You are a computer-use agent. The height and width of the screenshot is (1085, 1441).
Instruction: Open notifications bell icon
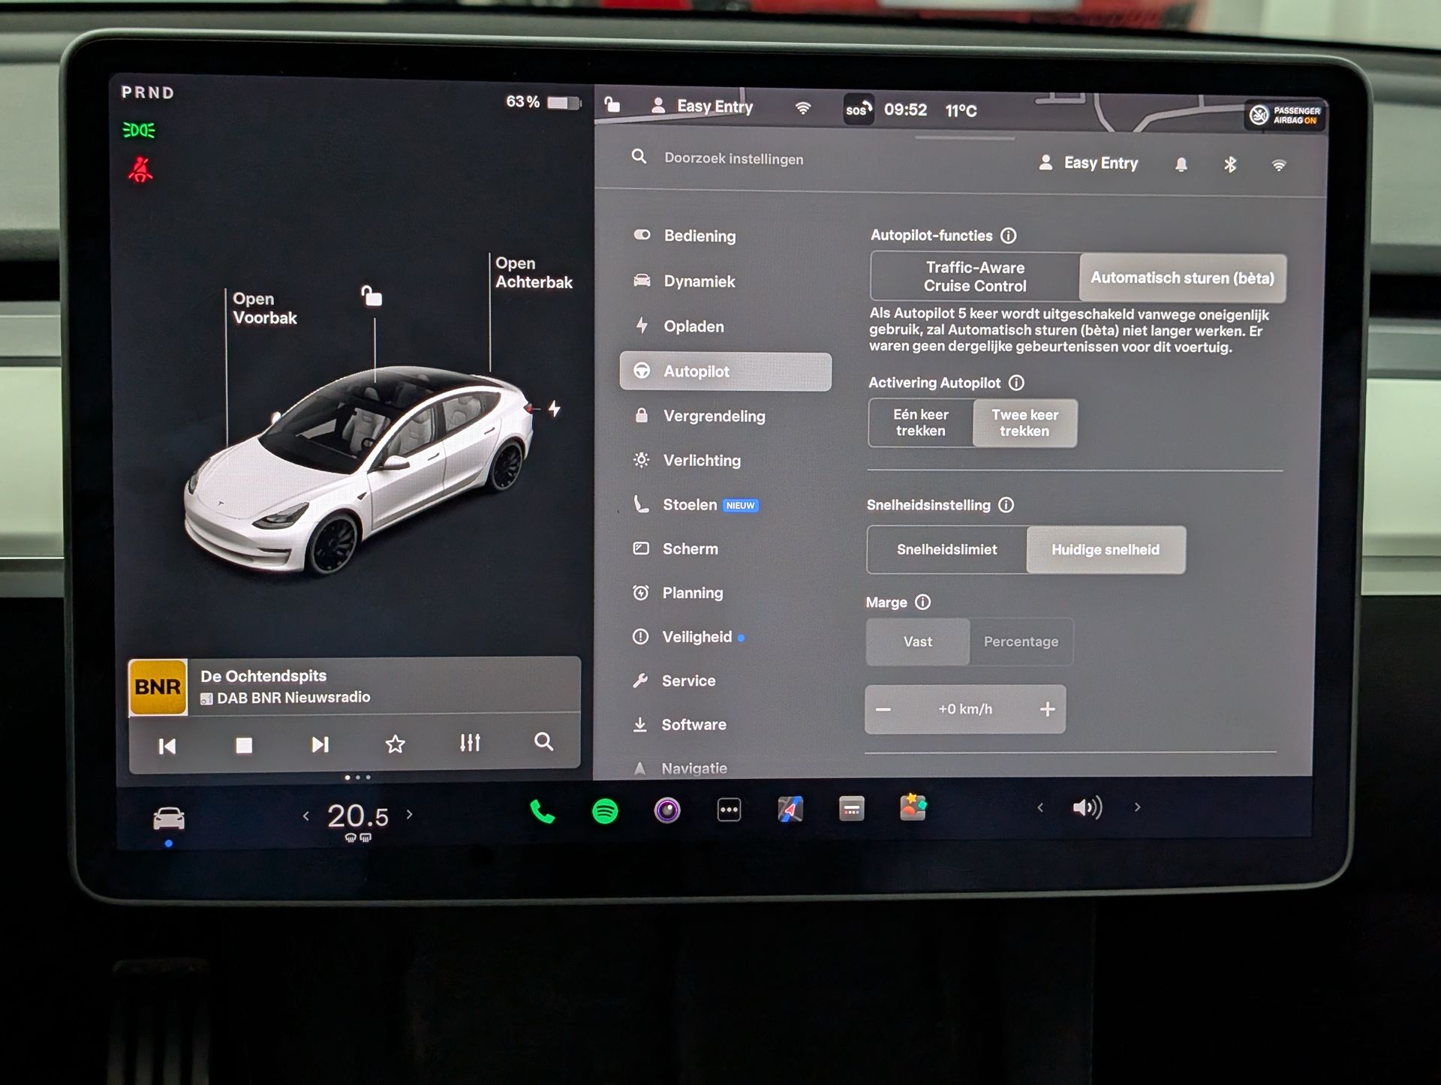pyautogui.click(x=1181, y=164)
